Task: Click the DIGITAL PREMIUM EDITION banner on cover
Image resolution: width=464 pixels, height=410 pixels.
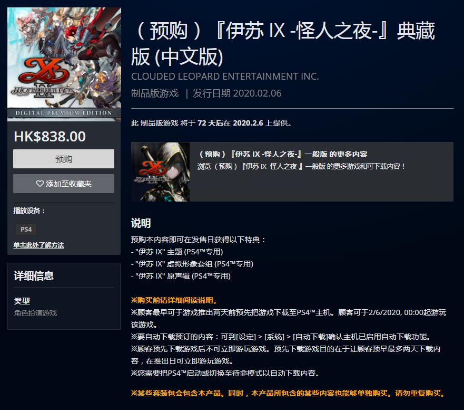Action: pos(64,113)
